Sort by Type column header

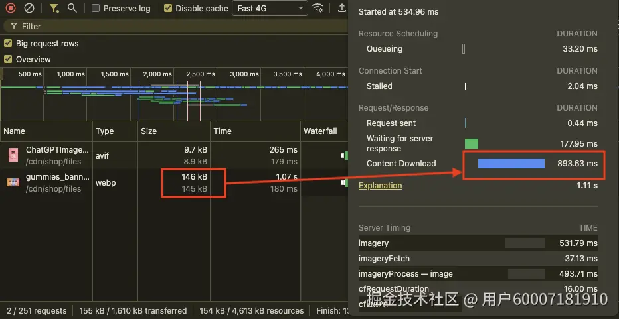click(115, 131)
